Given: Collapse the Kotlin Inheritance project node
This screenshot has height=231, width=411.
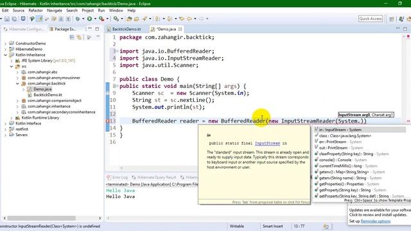Looking at the screenshot, I should coord(5,55).
